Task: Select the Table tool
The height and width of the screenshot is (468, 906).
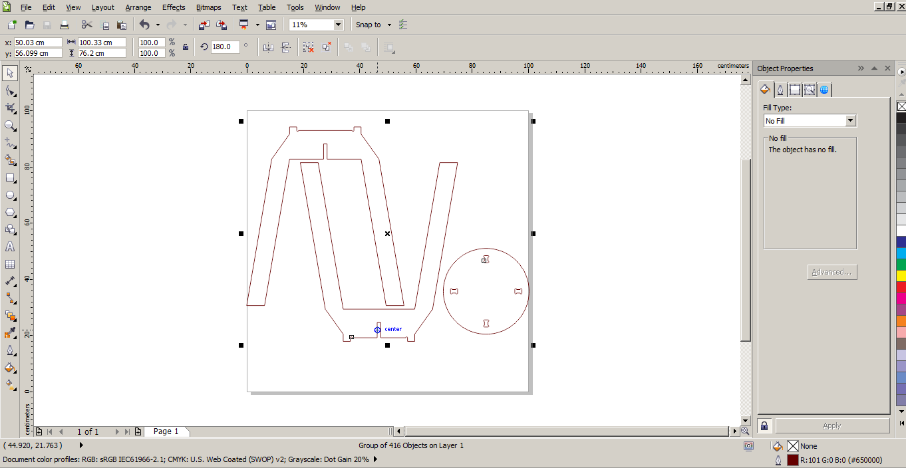Action: pos(10,264)
